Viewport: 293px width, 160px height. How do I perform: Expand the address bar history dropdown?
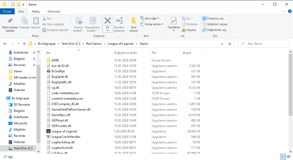222,44
